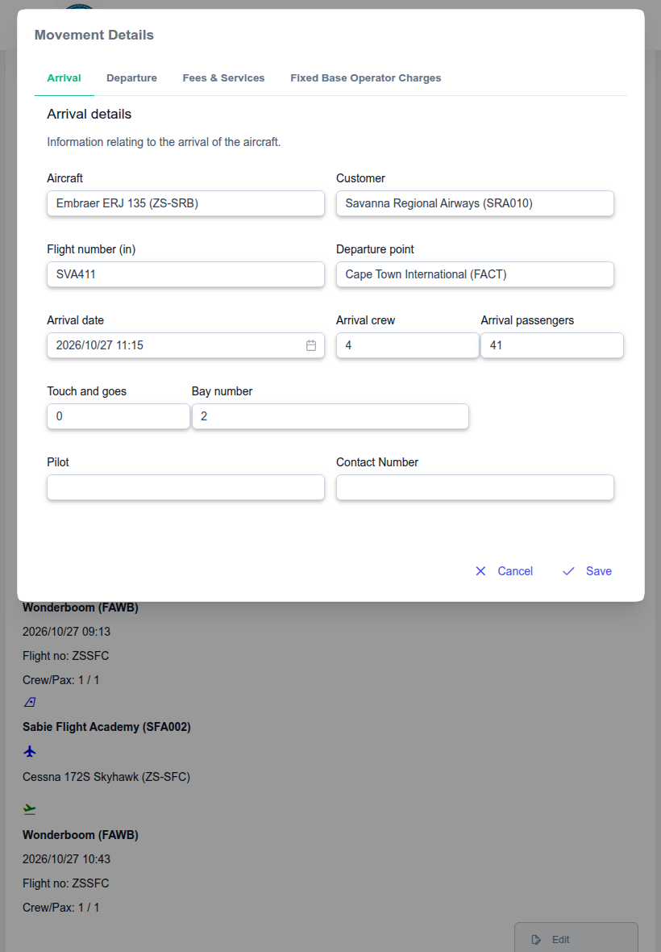Screen dimensions: 661x952
Task: Click the Wonderboom (FAWB) text above 10:43 timestamp
Action: point(81,835)
